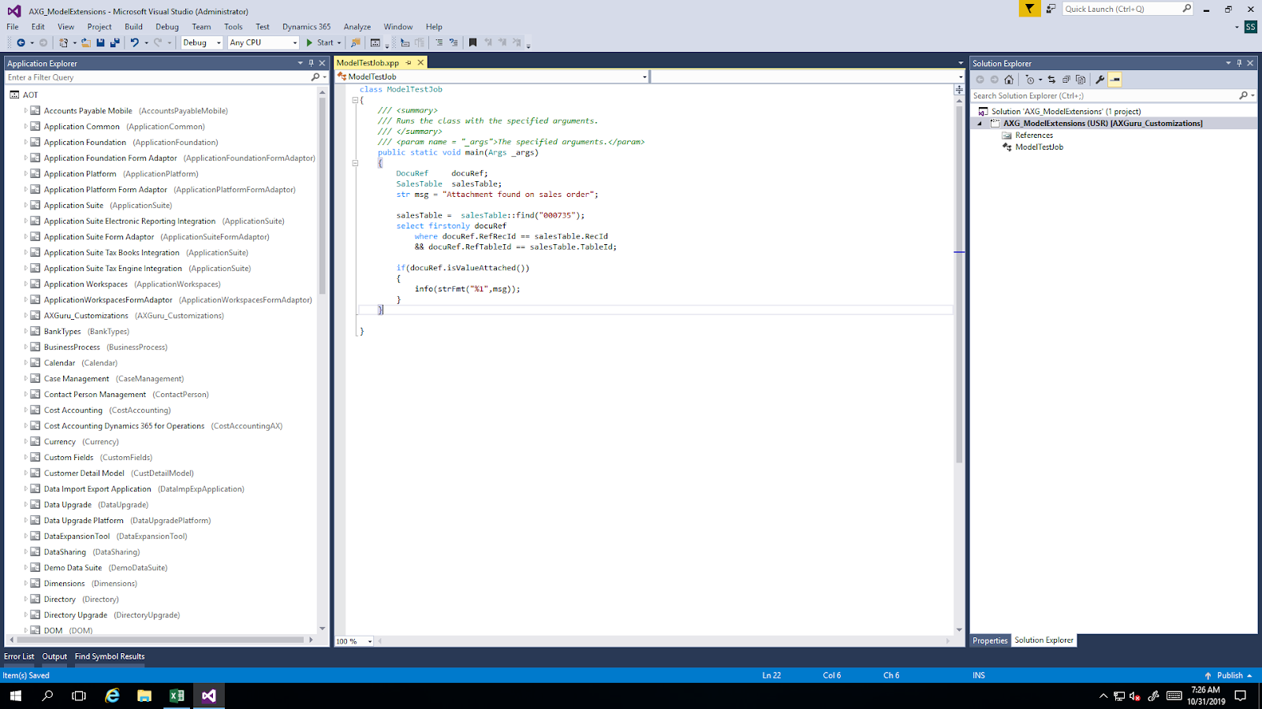Image resolution: width=1262 pixels, height=709 pixels.
Task: Open Application Explorer window position menu
Action: (x=300, y=63)
